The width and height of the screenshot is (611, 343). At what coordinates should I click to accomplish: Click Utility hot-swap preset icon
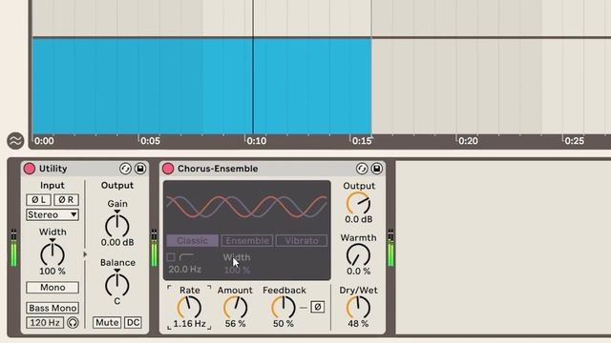(125, 169)
